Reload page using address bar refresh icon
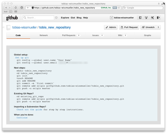Screen dimensions: 167x134 [x=119, y=8]
